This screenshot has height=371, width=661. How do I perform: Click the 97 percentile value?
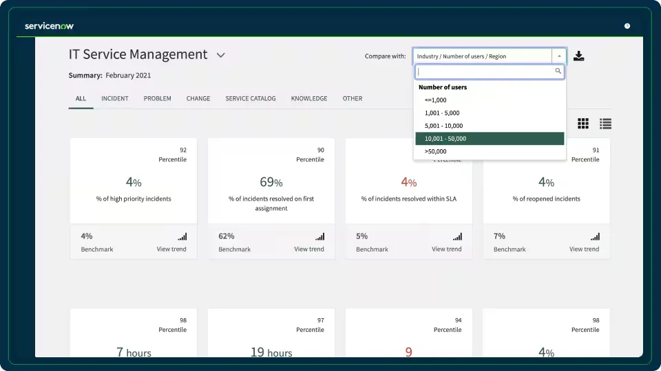coord(321,320)
